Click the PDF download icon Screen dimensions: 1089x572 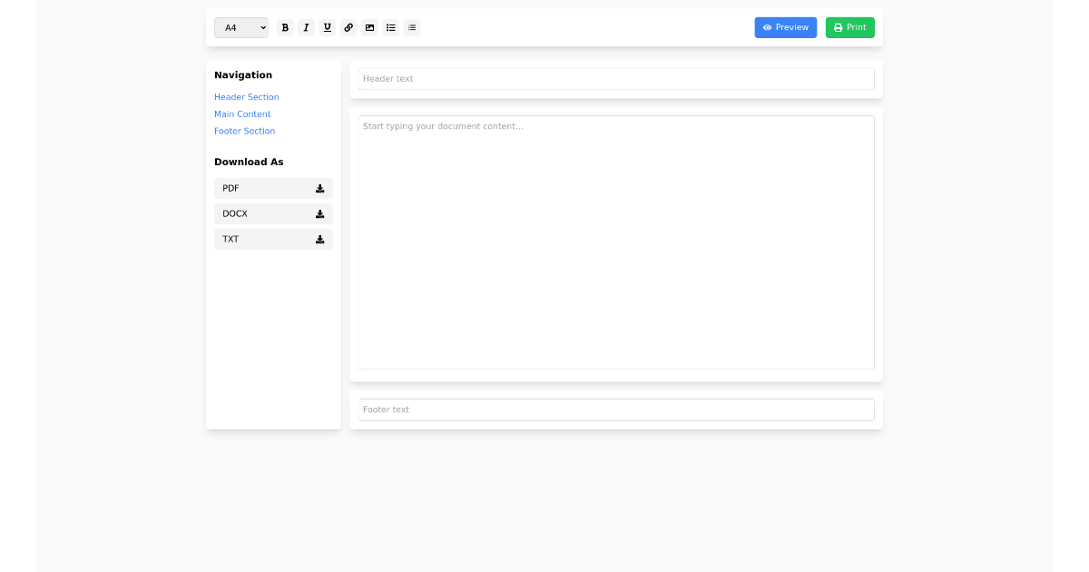click(319, 188)
